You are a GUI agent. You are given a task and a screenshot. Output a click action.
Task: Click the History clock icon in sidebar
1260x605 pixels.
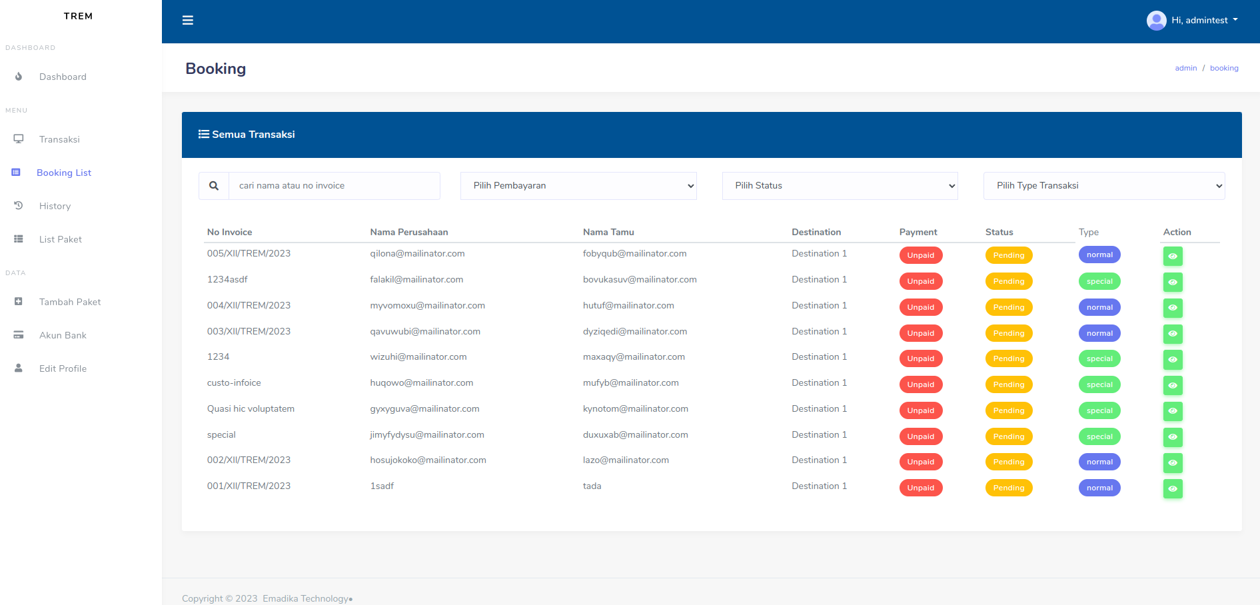click(19, 206)
